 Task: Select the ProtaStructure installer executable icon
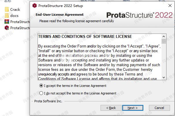pyautogui.click(x=7, y=28)
